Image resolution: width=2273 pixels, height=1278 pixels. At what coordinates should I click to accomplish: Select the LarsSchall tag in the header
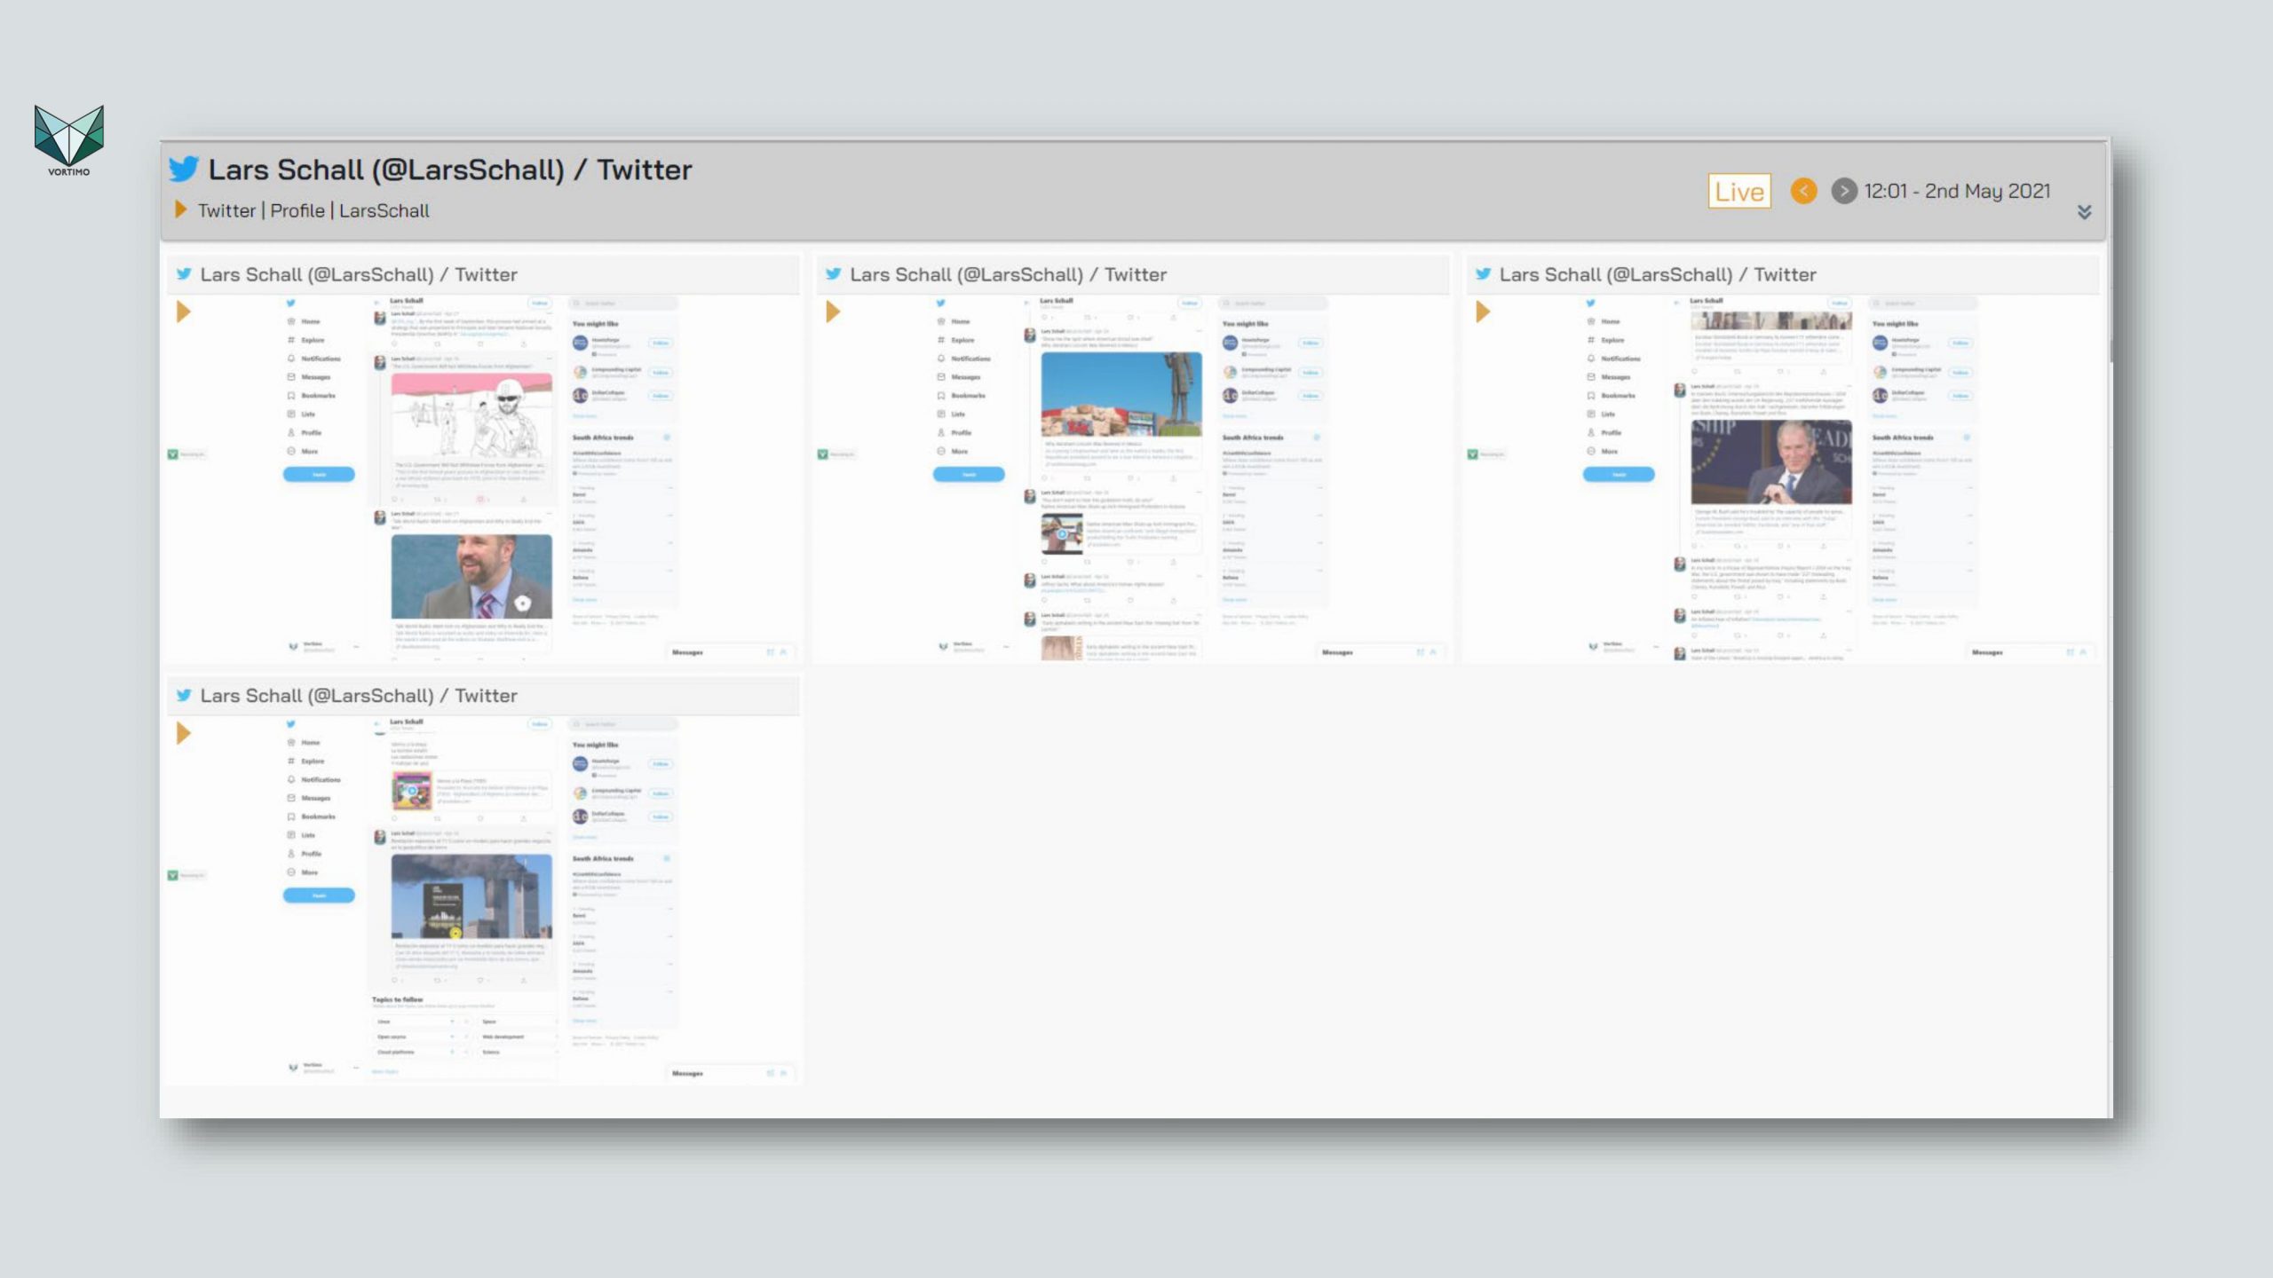pyautogui.click(x=384, y=210)
